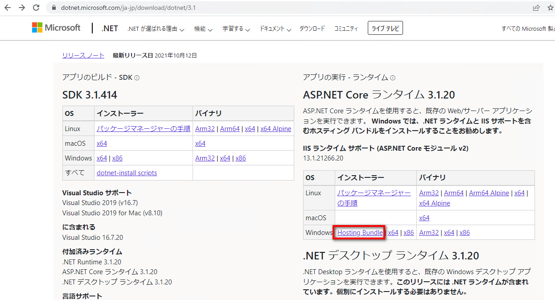Download ASP.NET Core runtime macOS x64 binary

tap(424, 218)
